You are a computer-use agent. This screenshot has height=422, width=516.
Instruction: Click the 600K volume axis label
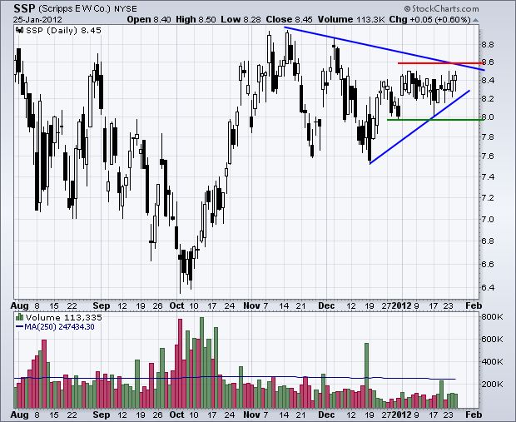click(x=492, y=339)
